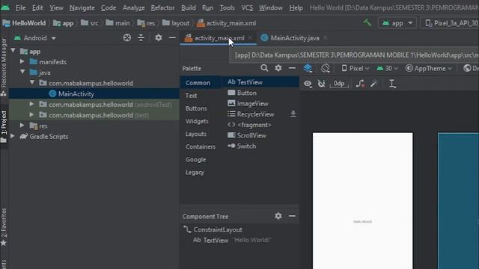Collapse the com.mabakampus.helloworld package

(32, 83)
